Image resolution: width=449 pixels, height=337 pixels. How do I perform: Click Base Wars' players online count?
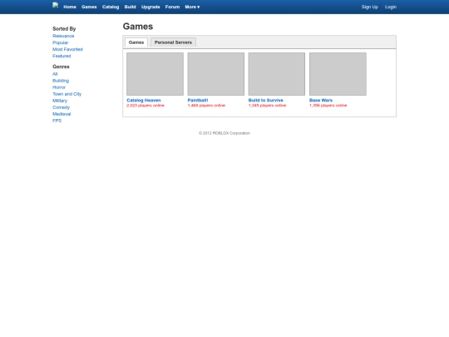click(x=328, y=106)
